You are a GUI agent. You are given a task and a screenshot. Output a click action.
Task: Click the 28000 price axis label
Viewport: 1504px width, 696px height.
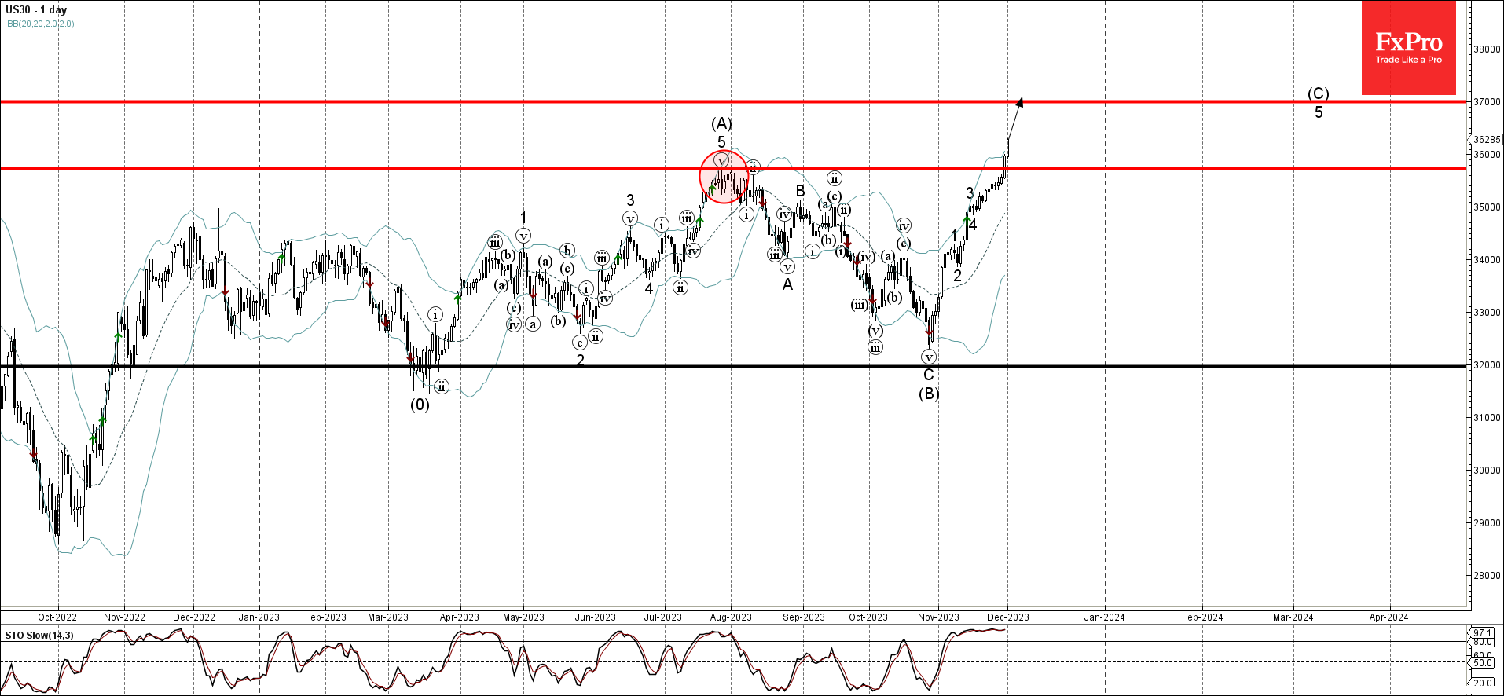pyautogui.click(x=1487, y=576)
